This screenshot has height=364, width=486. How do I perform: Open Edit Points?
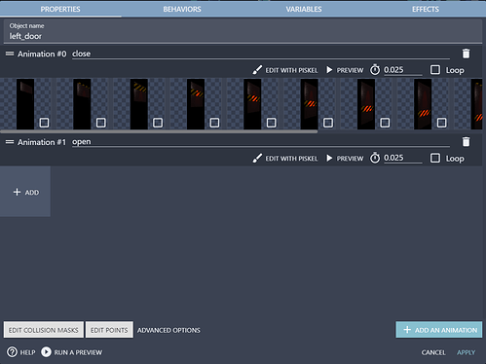click(x=109, y=330)
